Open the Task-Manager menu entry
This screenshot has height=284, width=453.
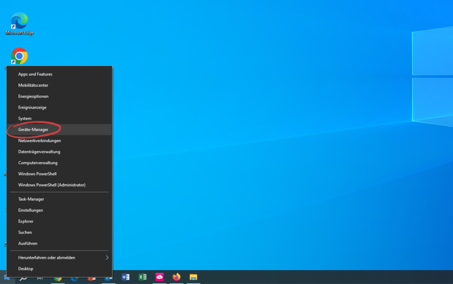[x=31, y=199]
